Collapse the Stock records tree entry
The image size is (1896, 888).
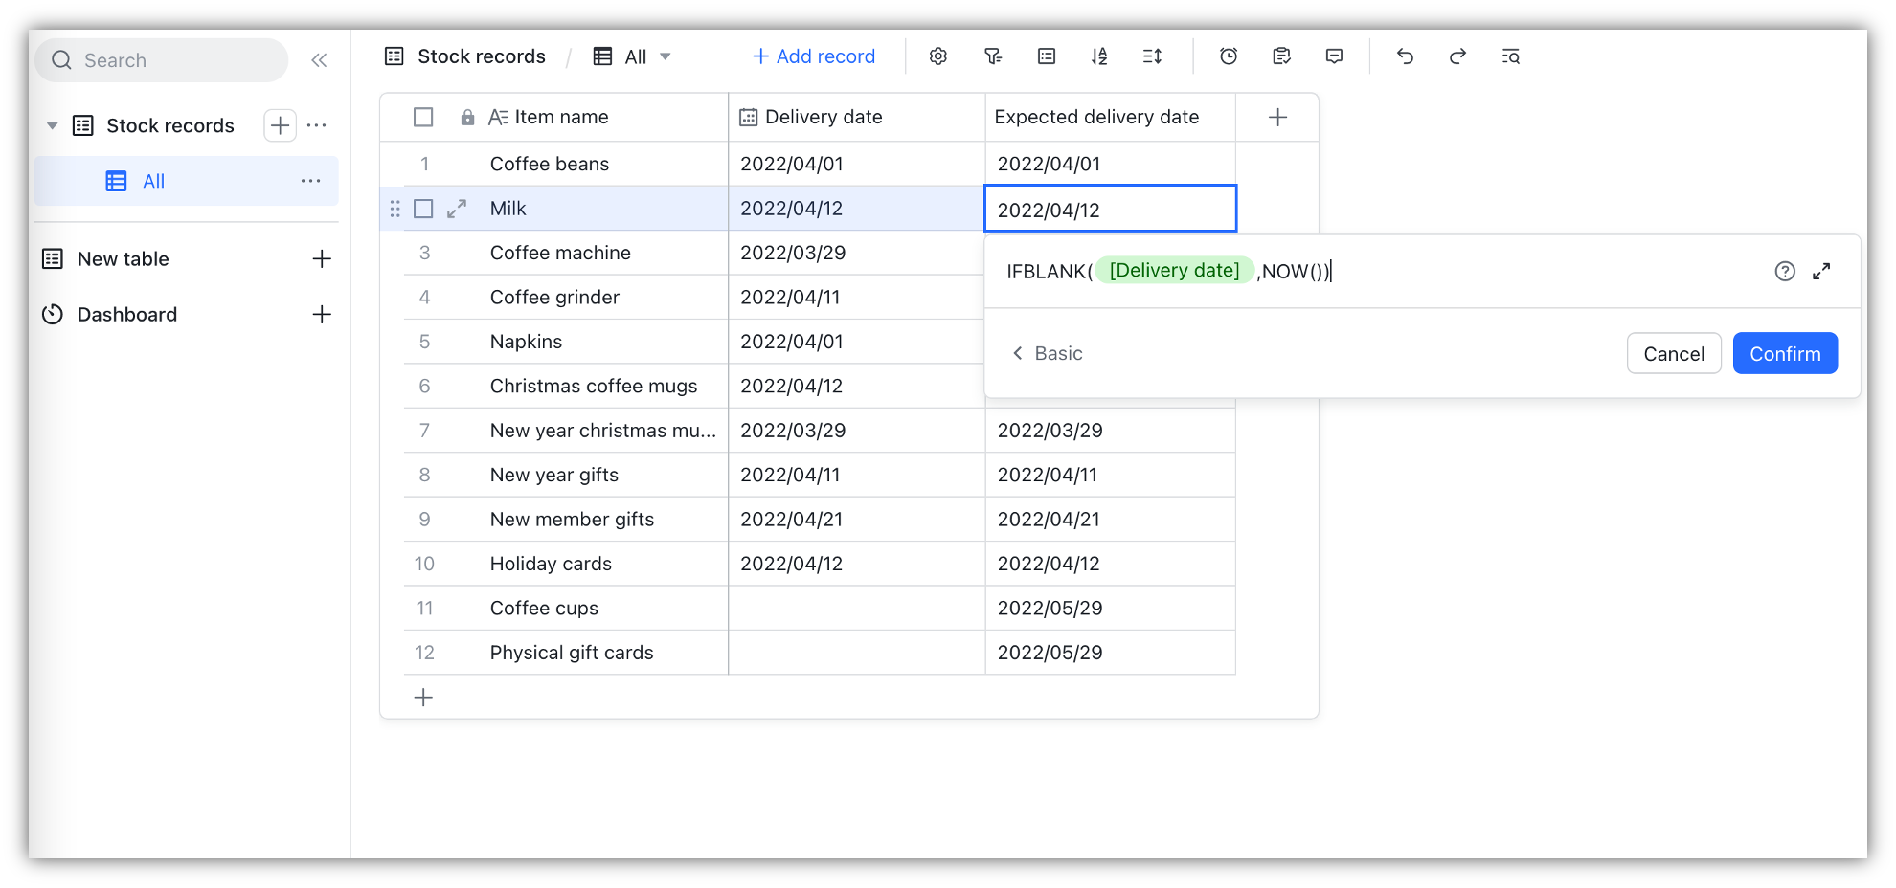(x=53, y=125)
